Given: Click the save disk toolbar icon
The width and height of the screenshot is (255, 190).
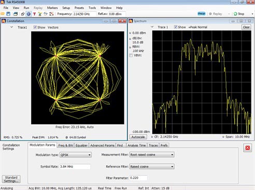Looking at the screenshot, I should click(8, 14).
